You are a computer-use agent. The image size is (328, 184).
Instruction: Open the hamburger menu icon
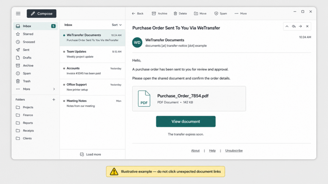(x=18, y=13)
